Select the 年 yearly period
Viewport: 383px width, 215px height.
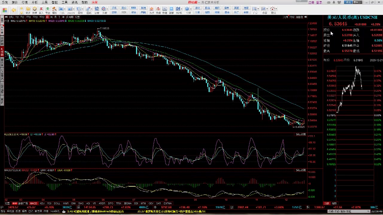pos(63,17)
